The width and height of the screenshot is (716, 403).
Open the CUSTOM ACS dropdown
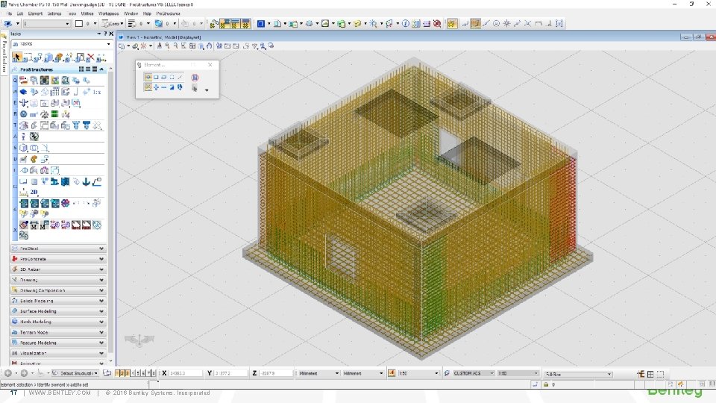[473, 373]
